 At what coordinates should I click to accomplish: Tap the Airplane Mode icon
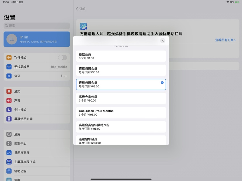click(9, 58)
